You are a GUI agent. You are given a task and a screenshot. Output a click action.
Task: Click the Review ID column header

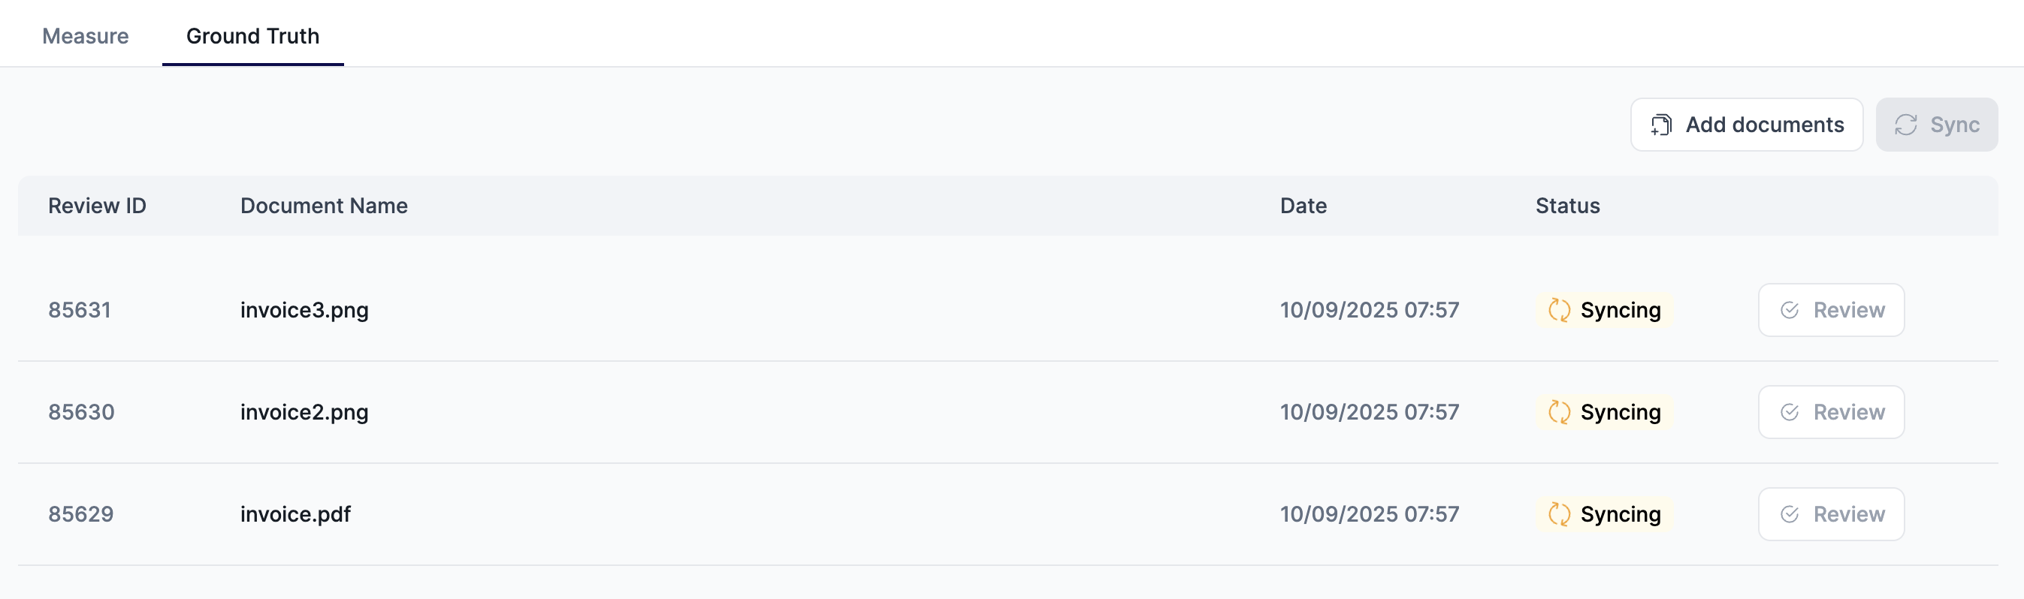tap(98, 206)
